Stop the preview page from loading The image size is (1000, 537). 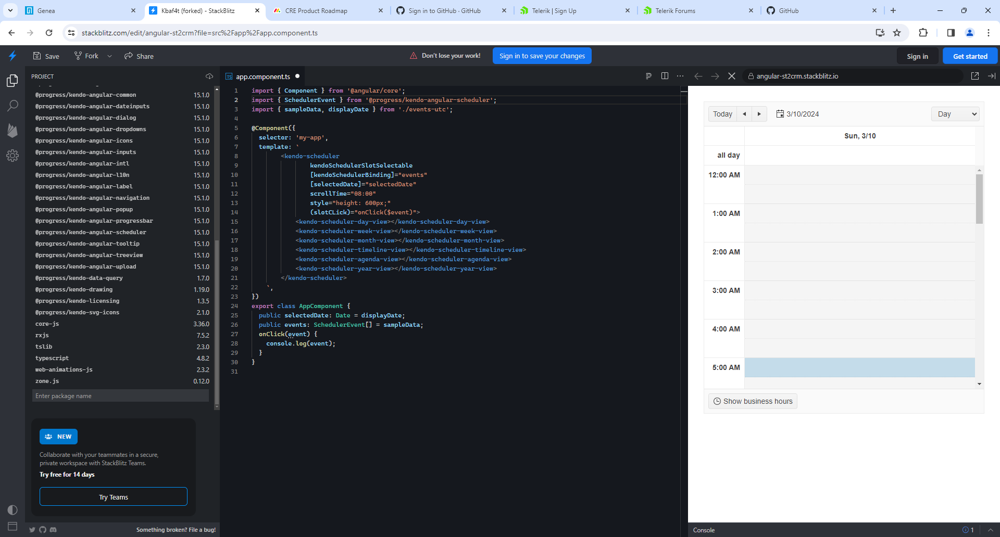pyautogui.click(x=732, y=76)
